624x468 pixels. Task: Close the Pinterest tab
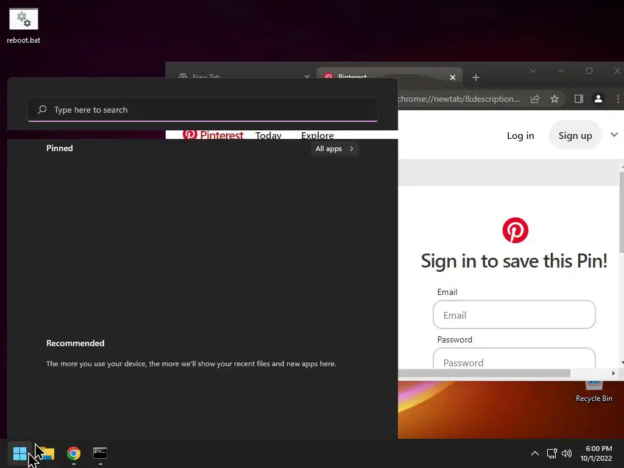click(453, 77)
